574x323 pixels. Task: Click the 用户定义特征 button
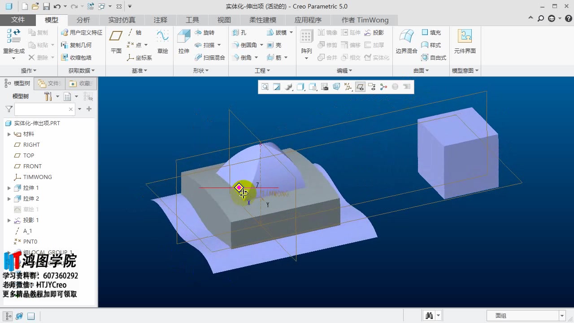(x=82, y=33)
